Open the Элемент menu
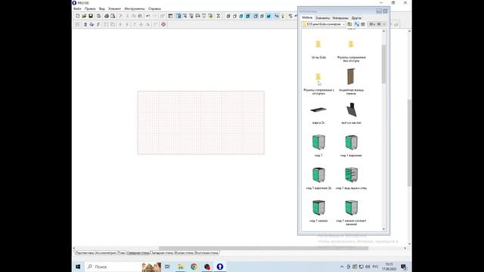Viewport: 484px width, 272px height. [114, 8]
